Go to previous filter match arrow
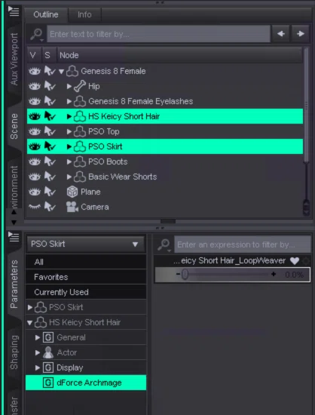Viewport: 315px width, 415px height. [281, 34]
